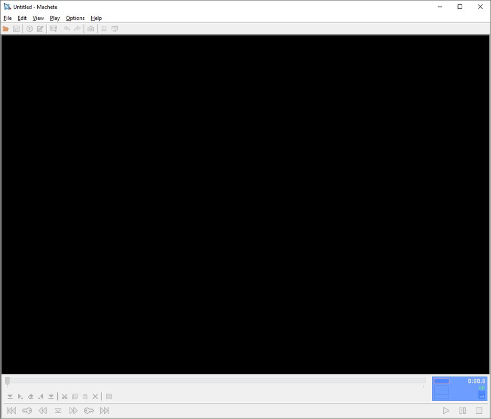Click the green KB label in info panel
Image resolution: width=491 pixels, height=419 pixels.
pyautogui.click(x=482, y=388)
